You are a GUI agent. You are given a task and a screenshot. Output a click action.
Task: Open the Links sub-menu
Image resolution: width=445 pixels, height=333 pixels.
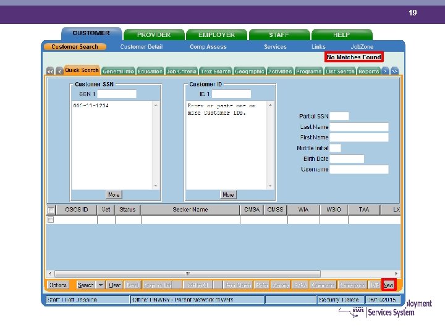tap(318, 47)
